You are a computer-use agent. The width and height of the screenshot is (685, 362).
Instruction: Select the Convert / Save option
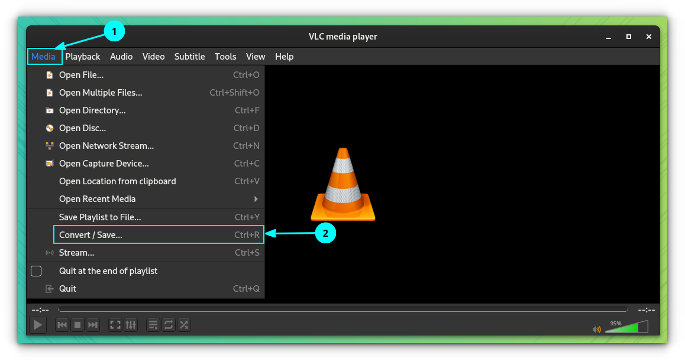90,234
